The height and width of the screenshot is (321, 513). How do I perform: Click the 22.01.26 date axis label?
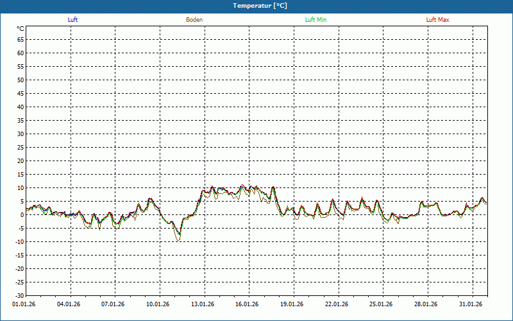(337, 304)
